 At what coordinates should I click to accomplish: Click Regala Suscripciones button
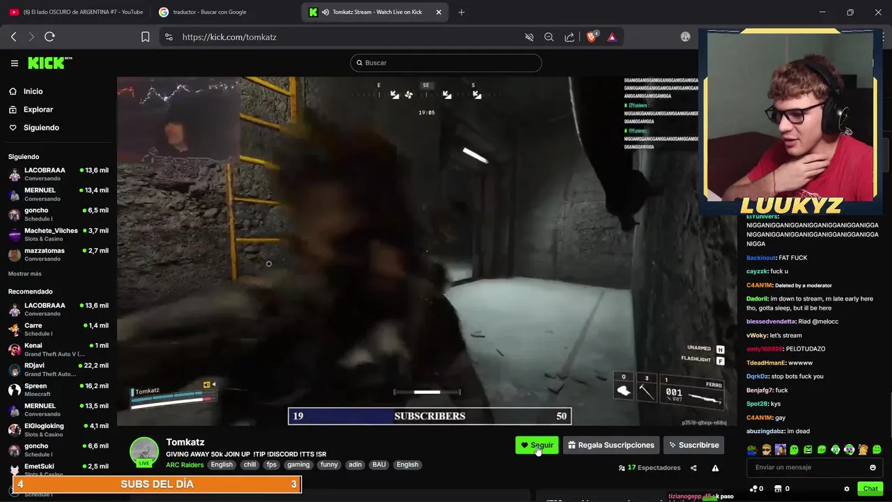(x=611, y=445)
